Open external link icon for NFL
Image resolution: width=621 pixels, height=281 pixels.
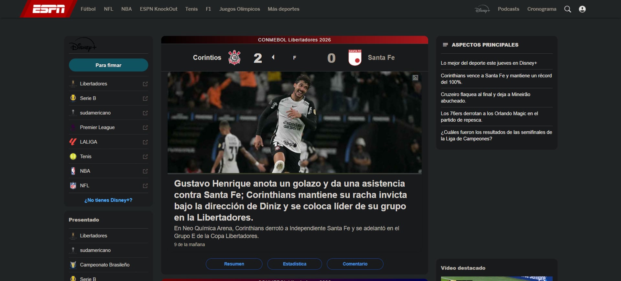(145, 186)
